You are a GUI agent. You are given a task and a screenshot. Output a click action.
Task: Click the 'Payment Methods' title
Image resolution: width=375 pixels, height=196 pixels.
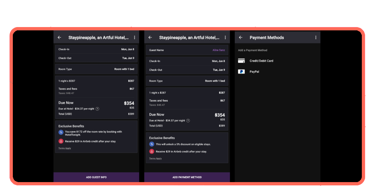click(x=267, y=37)
